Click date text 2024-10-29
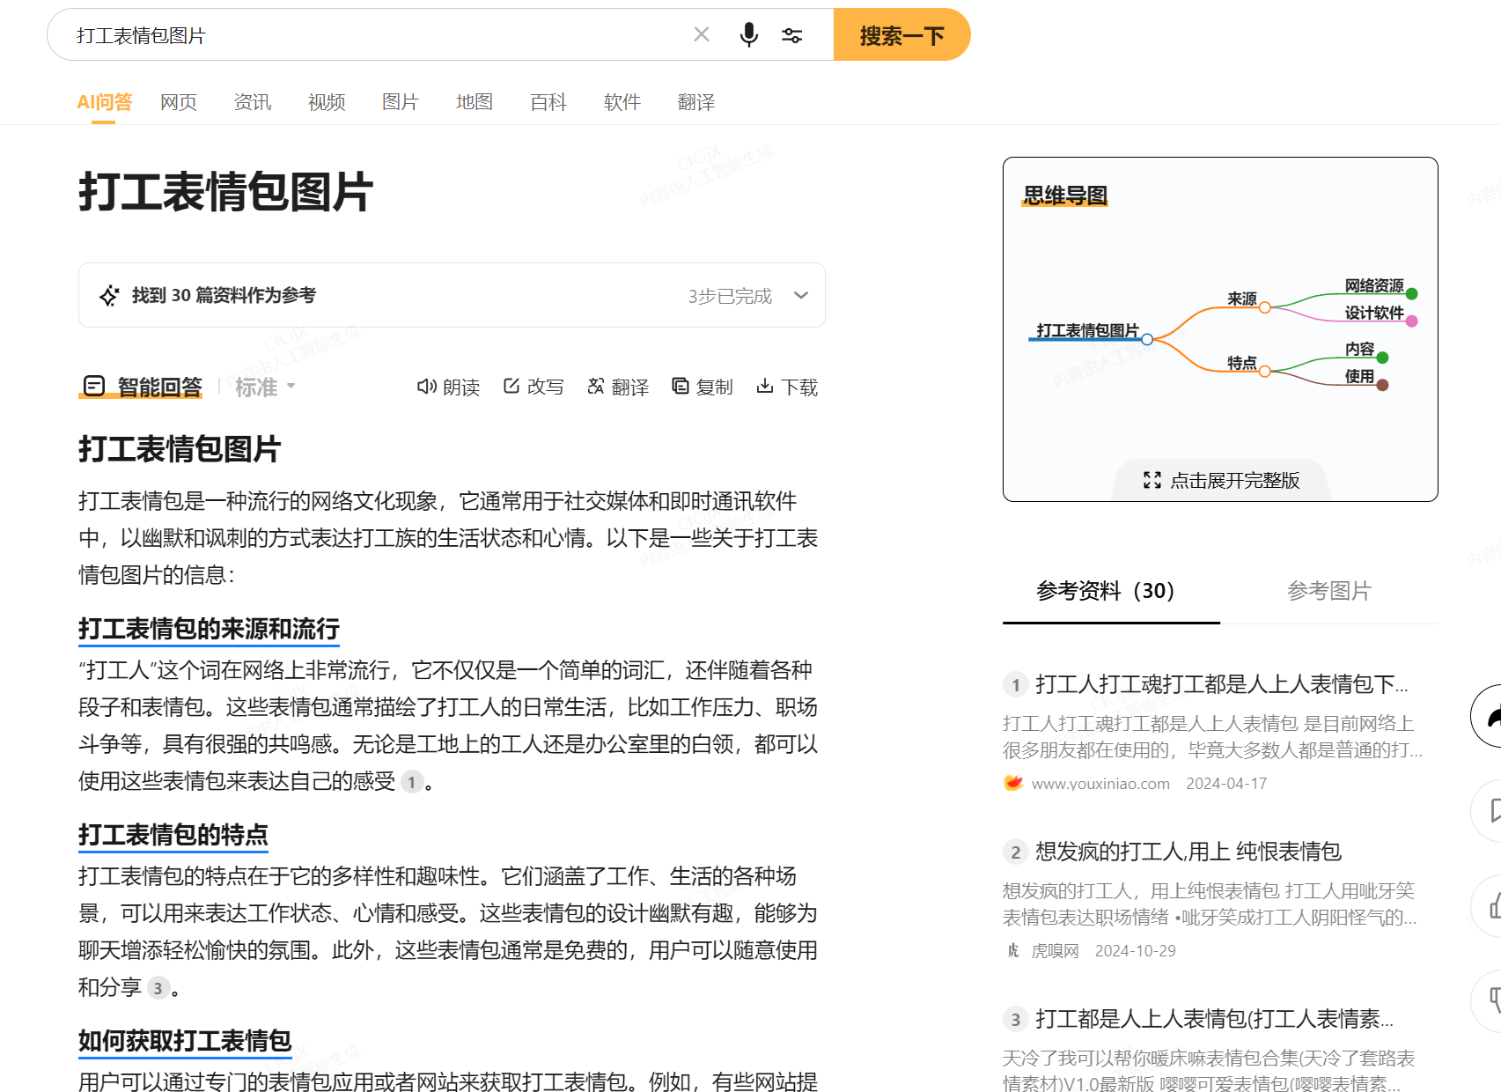The image size is (1501, 1092). pyautogui.click(x=1136, y=951)
